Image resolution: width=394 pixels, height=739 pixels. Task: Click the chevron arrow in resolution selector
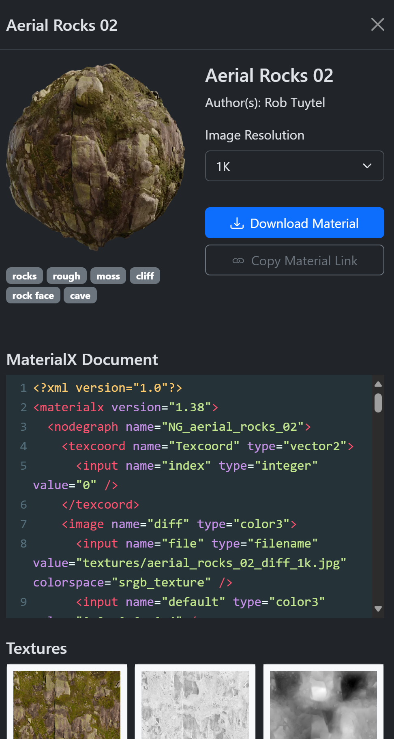367,166
